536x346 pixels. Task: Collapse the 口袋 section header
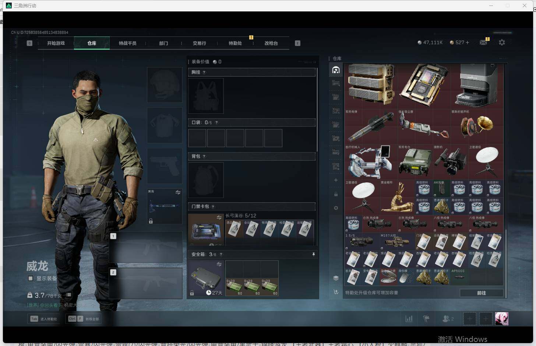coord(252,122)
